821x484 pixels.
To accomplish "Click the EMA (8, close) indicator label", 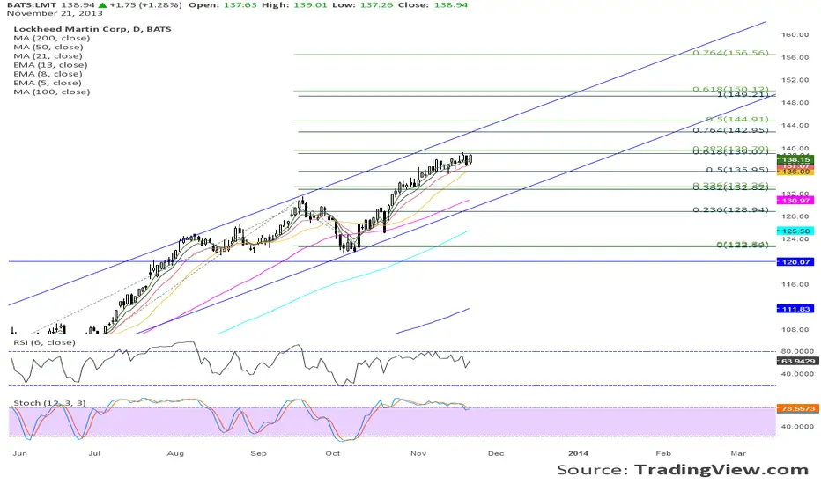I will (48, 74).
